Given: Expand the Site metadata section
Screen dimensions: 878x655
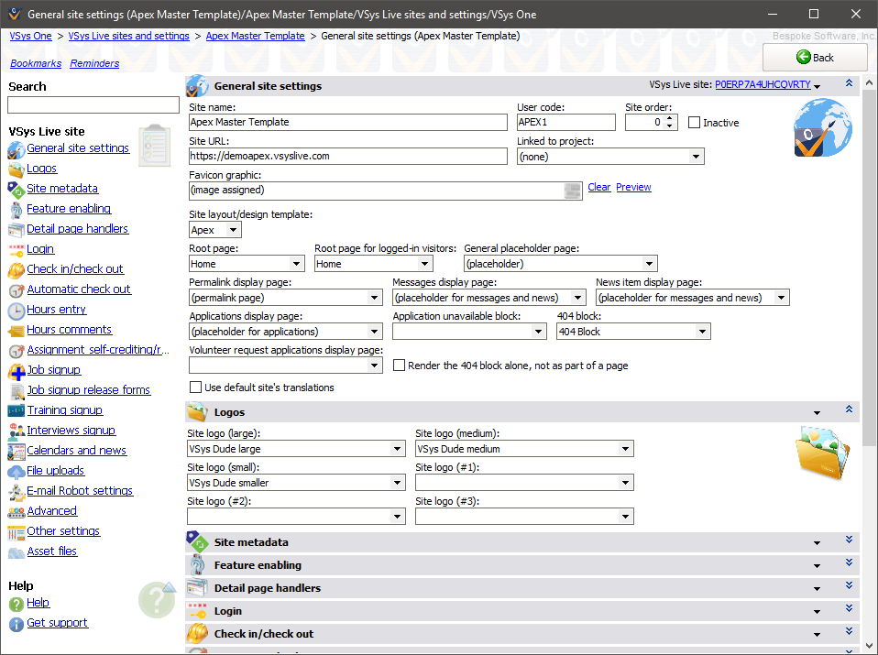Looking at the screenshot, I should coord(849,541).
